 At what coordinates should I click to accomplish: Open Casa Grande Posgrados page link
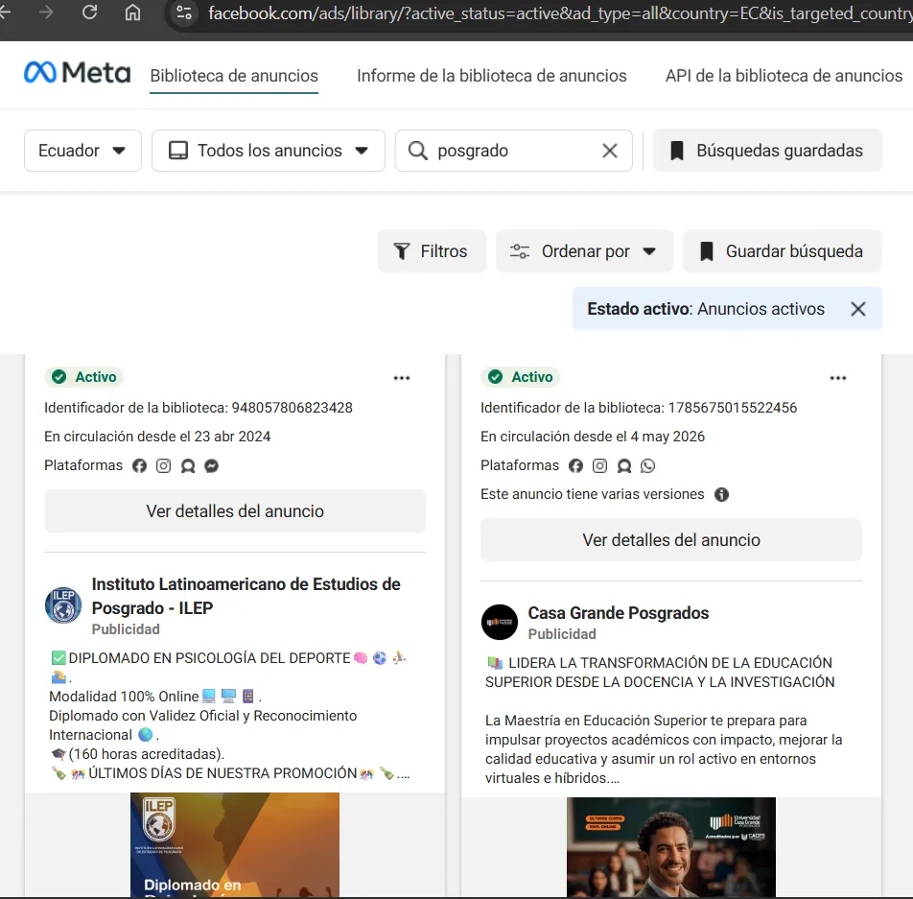click(619, 613)
